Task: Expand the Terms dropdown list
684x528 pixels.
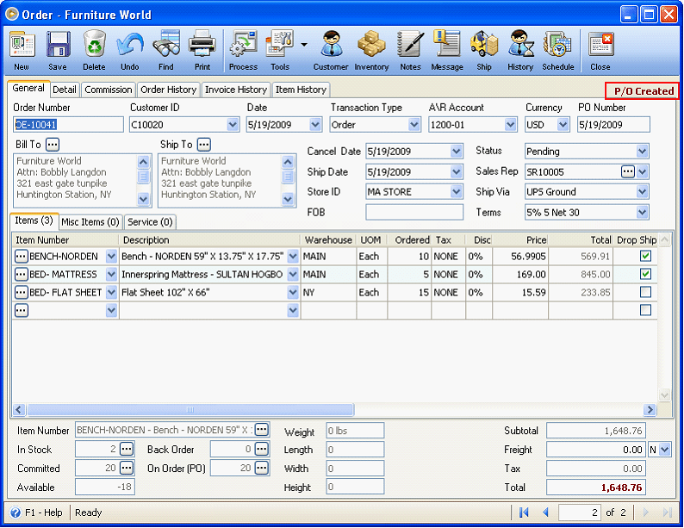Action: (x=642, y=212)
